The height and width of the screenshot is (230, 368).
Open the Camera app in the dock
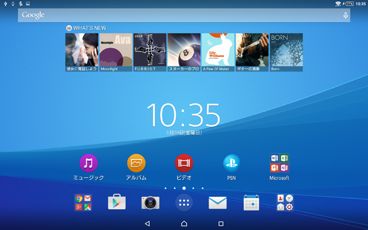(x=150, y=203)
